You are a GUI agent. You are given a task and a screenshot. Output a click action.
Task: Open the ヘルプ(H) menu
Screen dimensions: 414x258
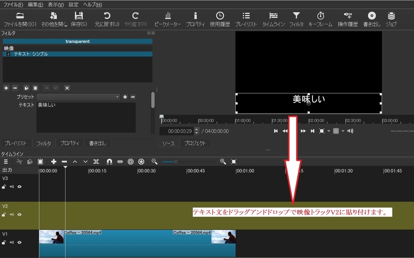point(92,5)
